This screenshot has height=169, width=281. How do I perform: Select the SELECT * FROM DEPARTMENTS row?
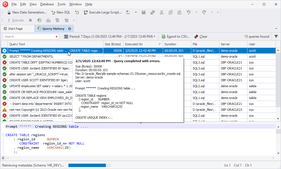[x=138, y=57]
